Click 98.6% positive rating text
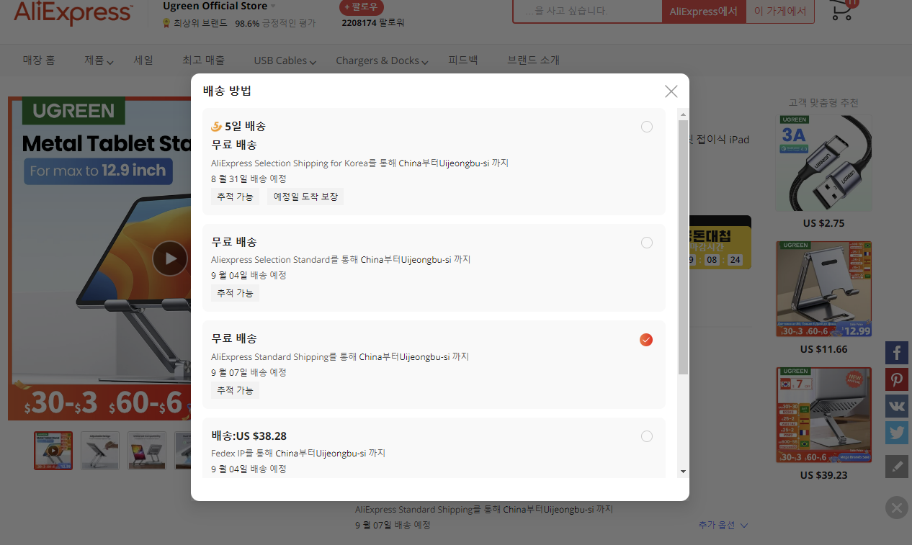This screenshot has width=912, height=545. click(x=275, y=23)
